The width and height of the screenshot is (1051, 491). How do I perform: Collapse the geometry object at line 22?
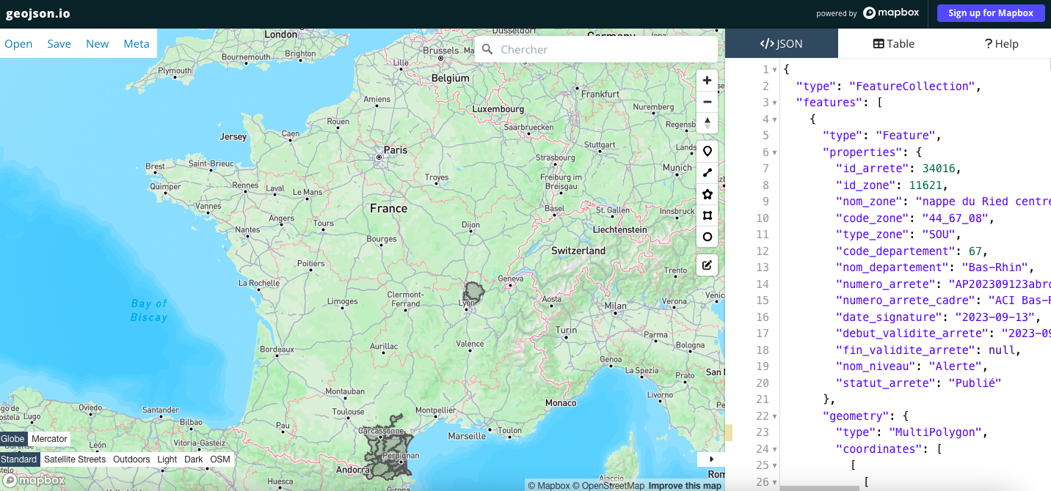tap(775, 416)
